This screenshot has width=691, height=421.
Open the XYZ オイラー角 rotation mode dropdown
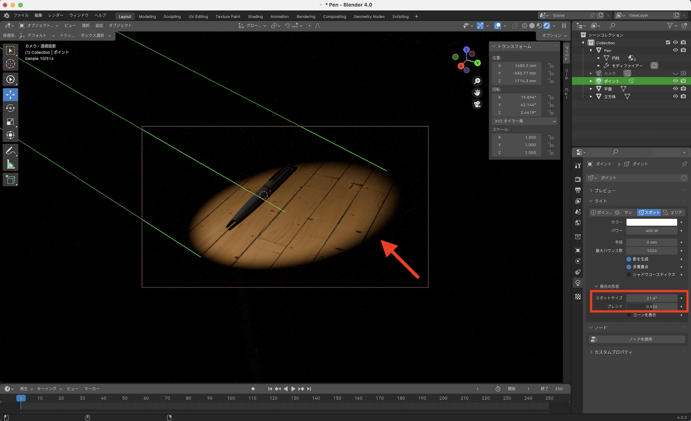[x=524, y=121]
